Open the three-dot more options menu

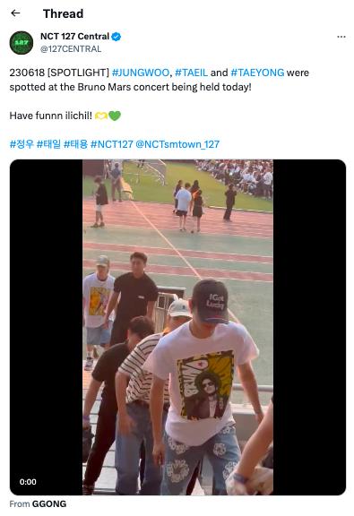[341, 37]
